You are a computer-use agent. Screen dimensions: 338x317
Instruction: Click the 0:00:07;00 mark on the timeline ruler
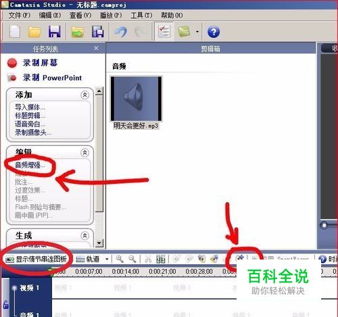pos(89,272)
